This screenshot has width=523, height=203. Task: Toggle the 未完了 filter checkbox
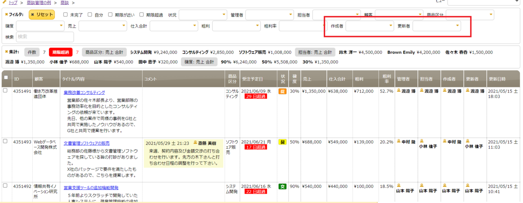[65, 14]
